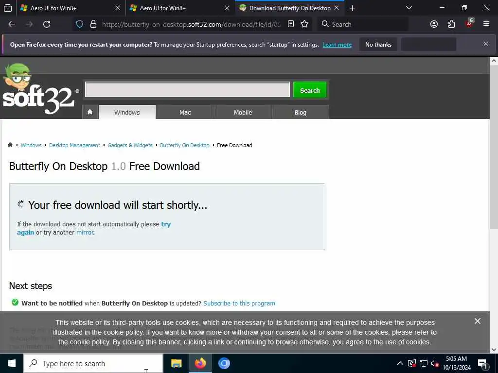Screen dimensions: 498x373
Task: Close the first Aero UI tab
Action: pyautogui.click(x=118, y=8)
